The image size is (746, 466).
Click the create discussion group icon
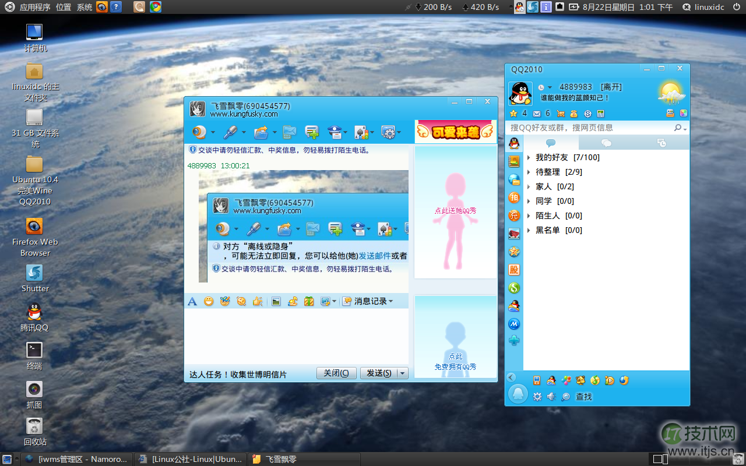[312, 132]
